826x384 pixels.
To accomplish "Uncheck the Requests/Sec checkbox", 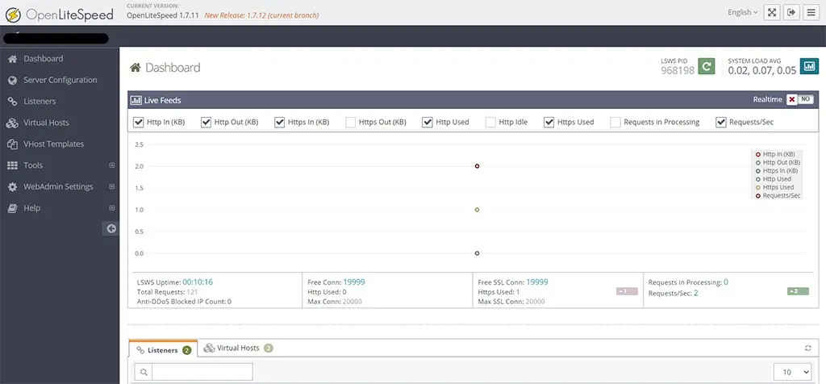I will (721, 122).
